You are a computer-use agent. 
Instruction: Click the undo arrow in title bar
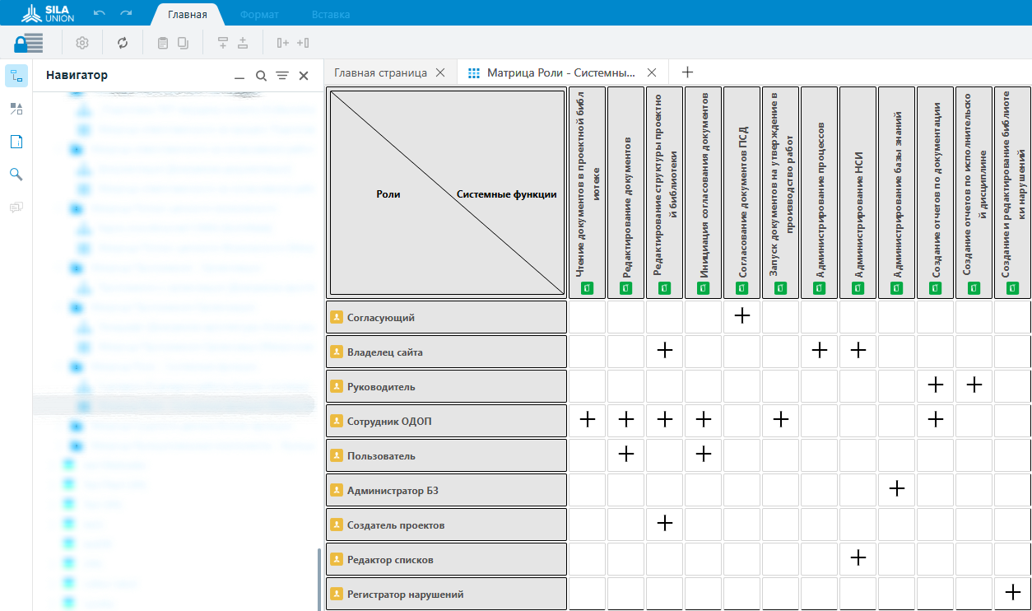coord(100,14)
